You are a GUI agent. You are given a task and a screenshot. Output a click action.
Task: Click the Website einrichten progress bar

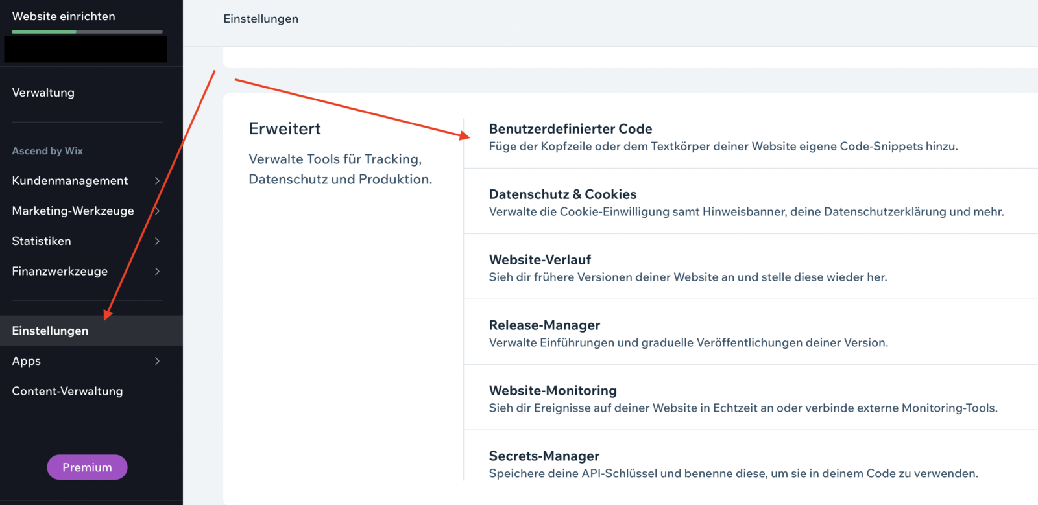87,32
